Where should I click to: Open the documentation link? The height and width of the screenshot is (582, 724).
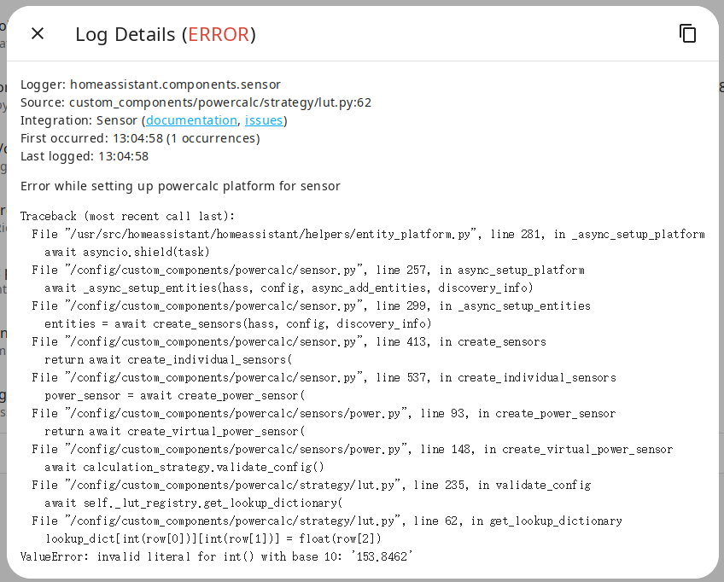point(190,119)
